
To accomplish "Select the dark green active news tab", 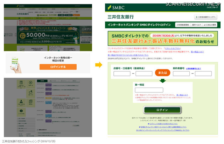I will 42,81.
